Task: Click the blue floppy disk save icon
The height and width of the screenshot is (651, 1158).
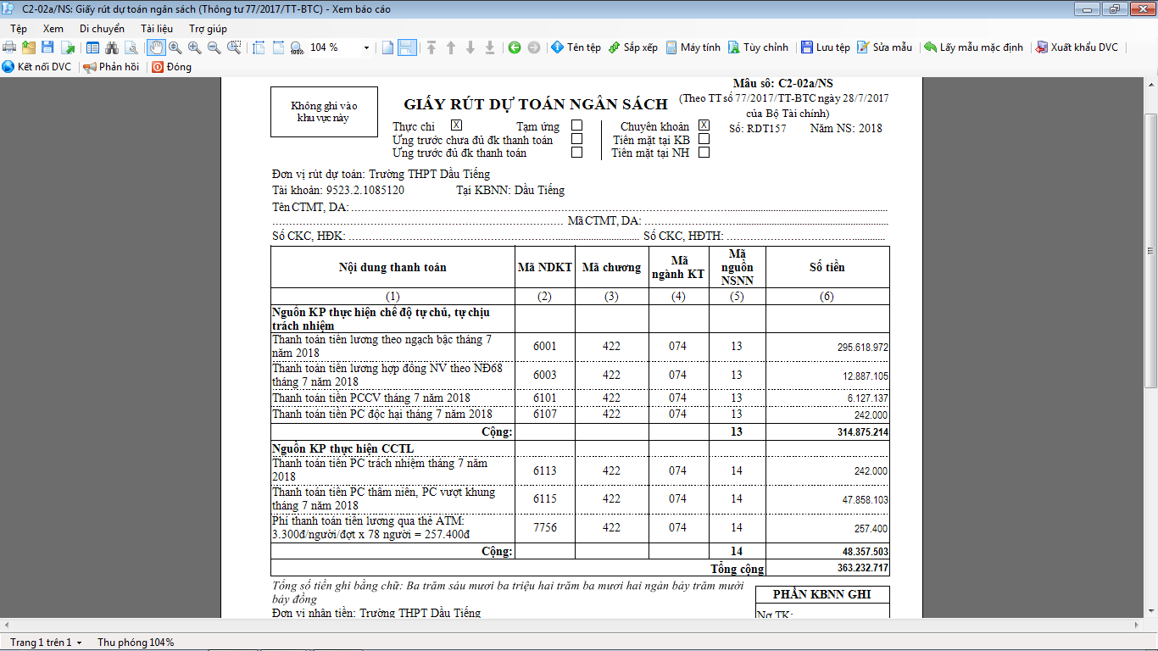Action: point(47,47)
